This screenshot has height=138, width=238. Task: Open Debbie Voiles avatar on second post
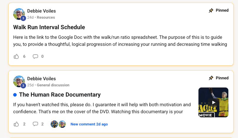(19, 82)
